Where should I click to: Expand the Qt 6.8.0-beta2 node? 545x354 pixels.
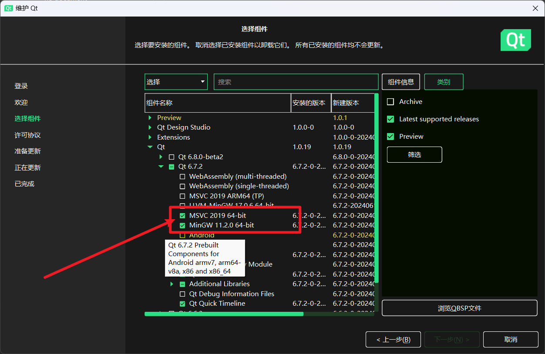tap(161, 157)
